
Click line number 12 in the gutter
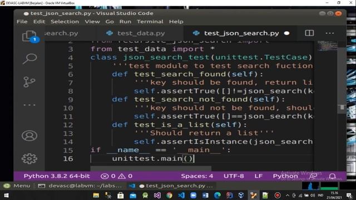[x=68, y=125]
